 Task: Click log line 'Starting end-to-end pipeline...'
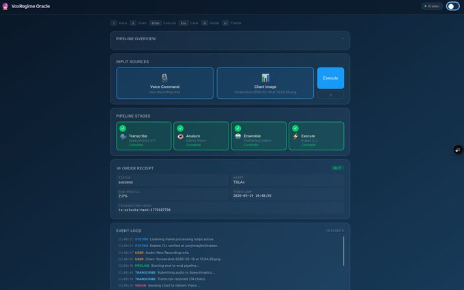(175, 265)
